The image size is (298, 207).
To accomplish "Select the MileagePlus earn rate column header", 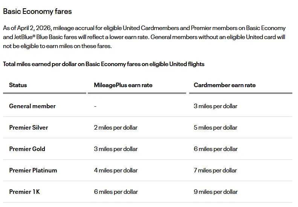I will tap(123, 85).
